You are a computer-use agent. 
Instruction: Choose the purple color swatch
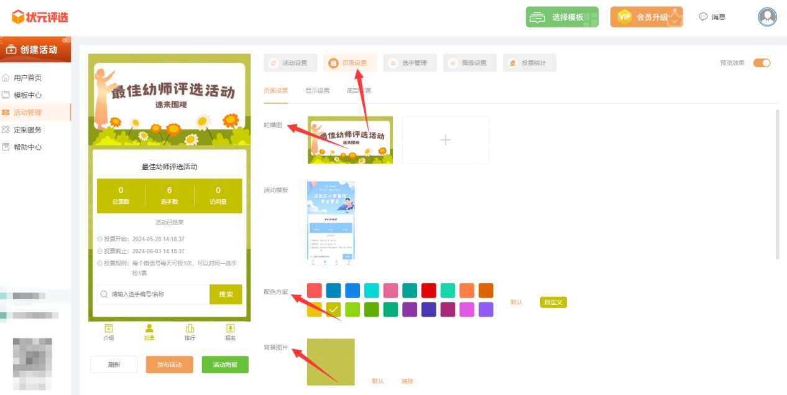409,310
